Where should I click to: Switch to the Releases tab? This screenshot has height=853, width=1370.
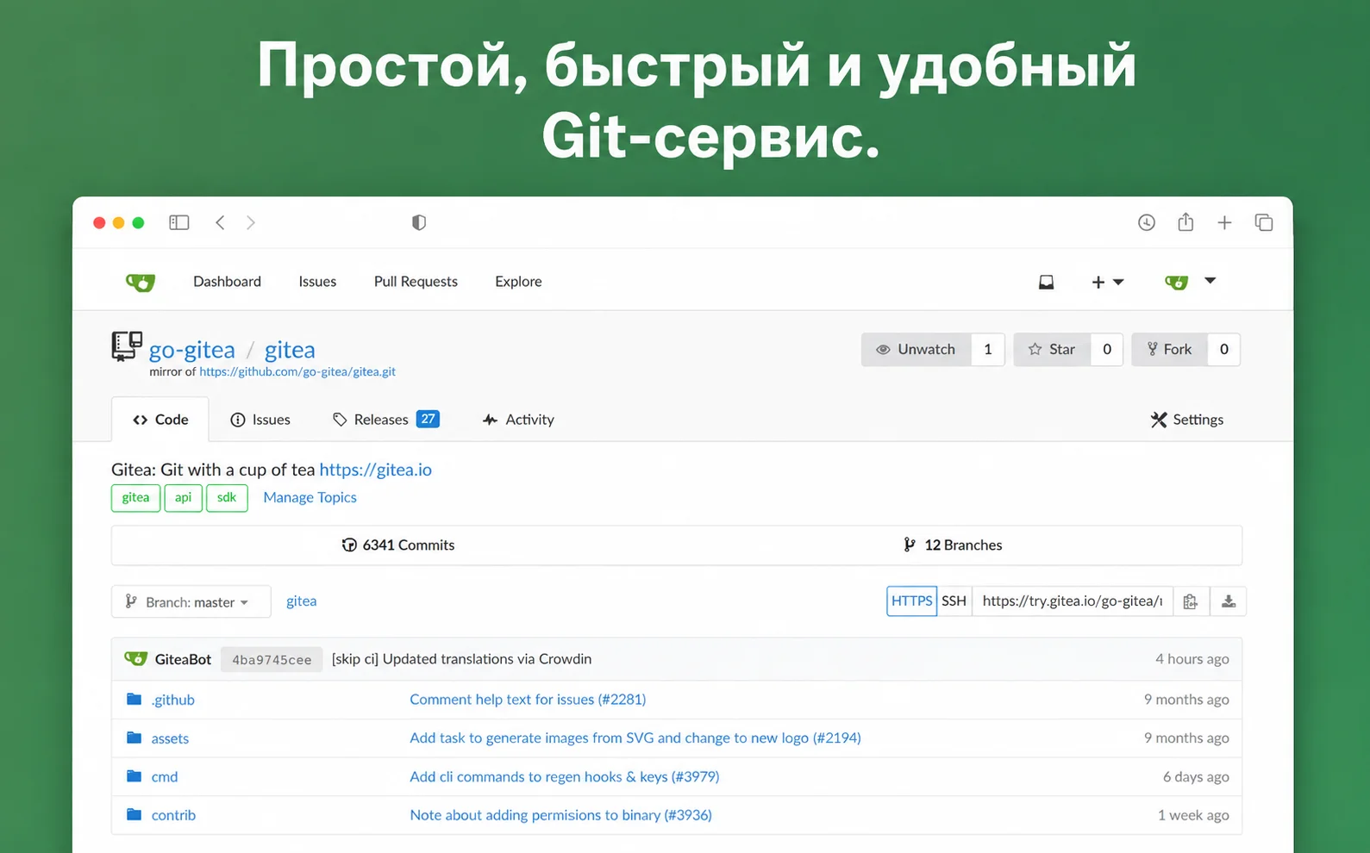(386, 420)
